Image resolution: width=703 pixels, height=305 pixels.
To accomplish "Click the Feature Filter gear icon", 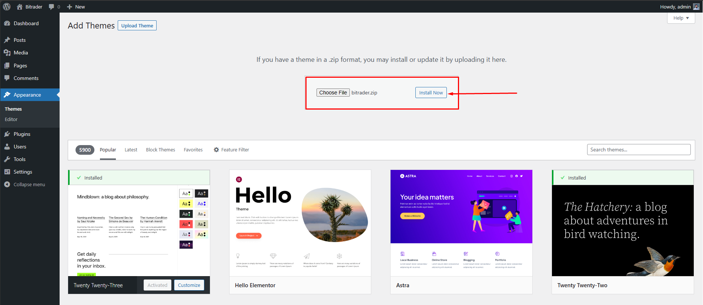I will pos(216,150).
